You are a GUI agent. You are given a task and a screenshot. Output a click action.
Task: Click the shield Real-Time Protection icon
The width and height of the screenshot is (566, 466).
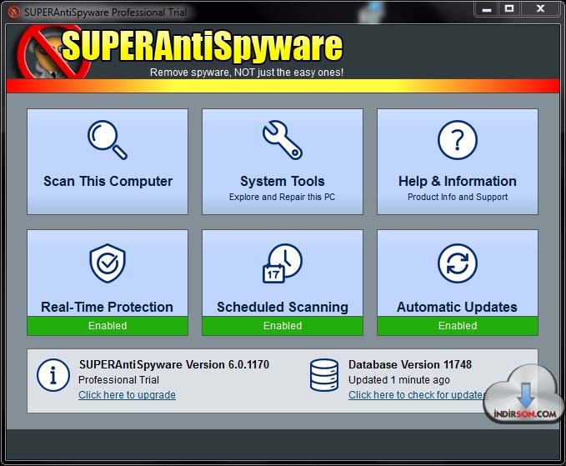108,263
